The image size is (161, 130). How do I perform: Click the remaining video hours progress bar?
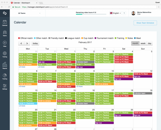click(x=91, y=14)
